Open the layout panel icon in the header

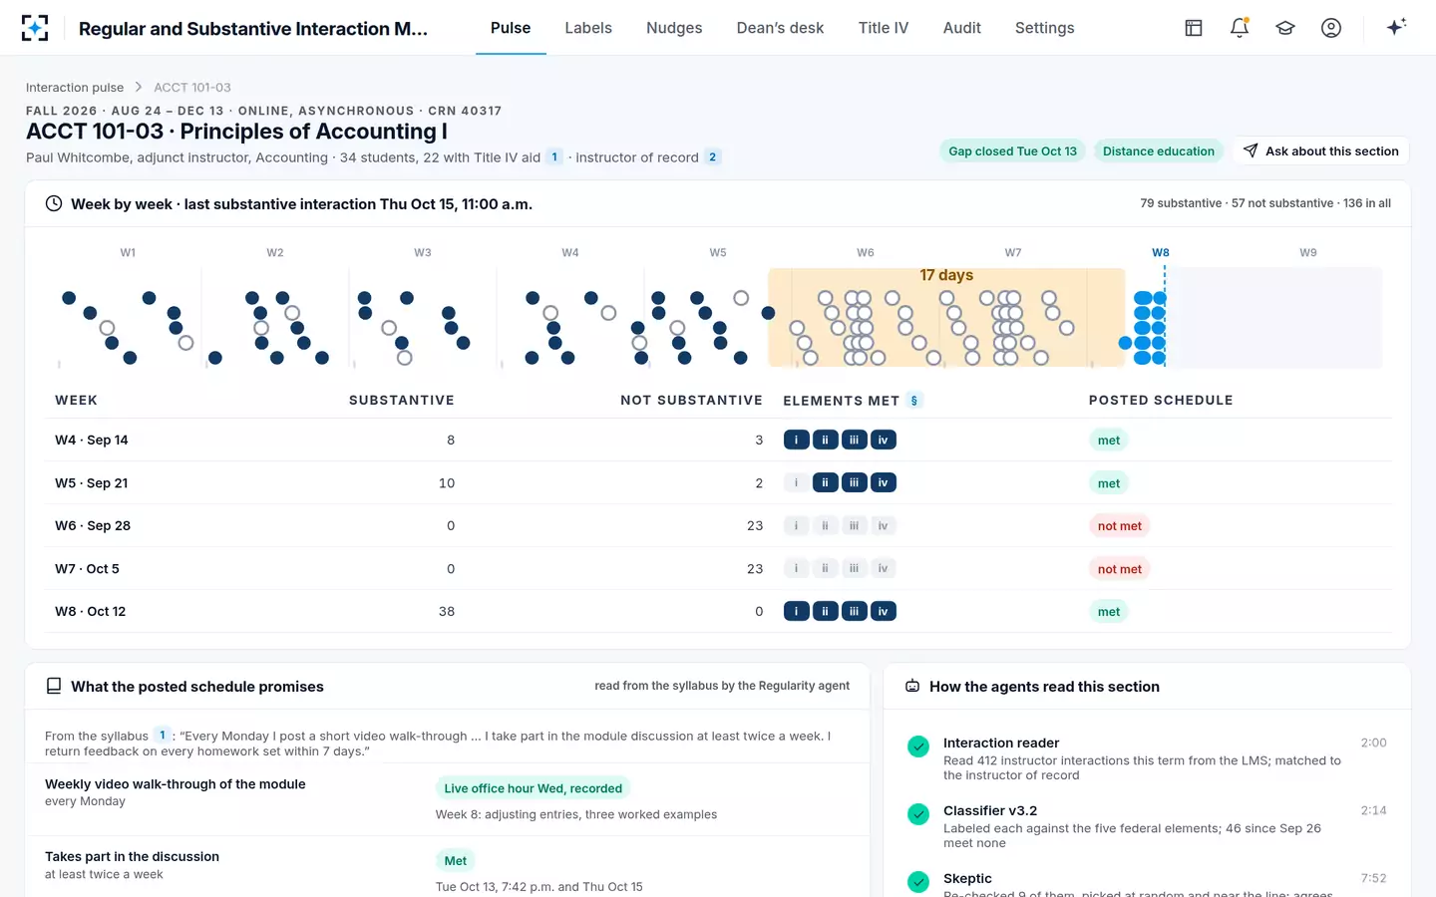1194,28
